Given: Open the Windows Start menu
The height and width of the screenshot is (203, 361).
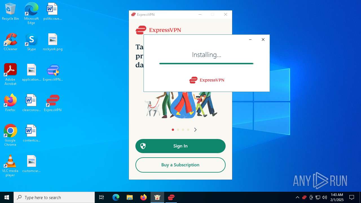Looking at the screenshot, I should [x=7, y=197].
